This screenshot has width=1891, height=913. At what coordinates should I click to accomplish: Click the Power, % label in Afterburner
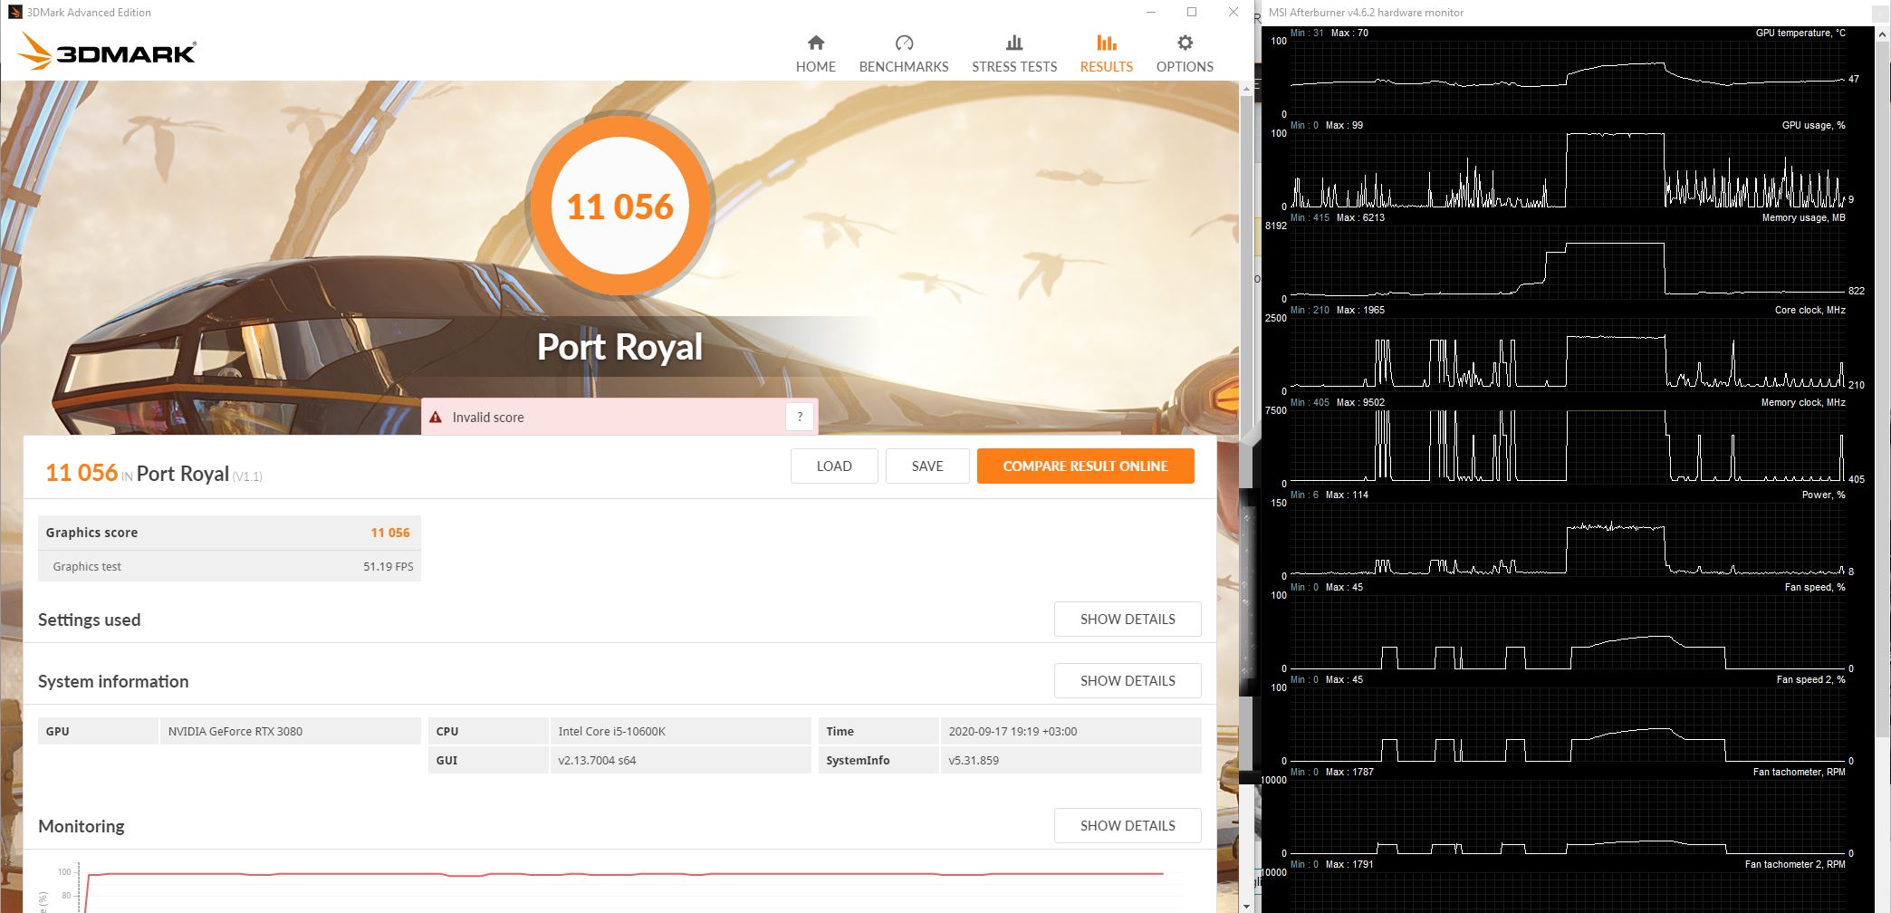pyautogui.click(x=1823, y=495)
